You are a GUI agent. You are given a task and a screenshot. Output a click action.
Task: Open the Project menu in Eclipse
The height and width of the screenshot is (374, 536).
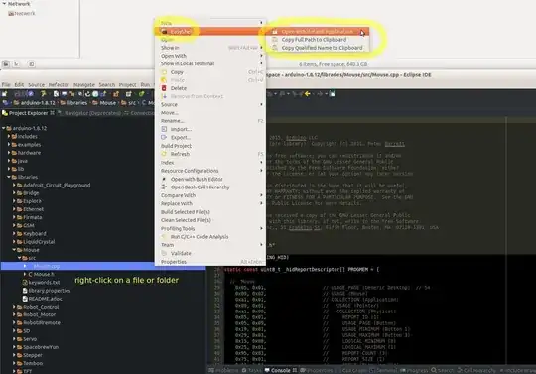[127, 85]
